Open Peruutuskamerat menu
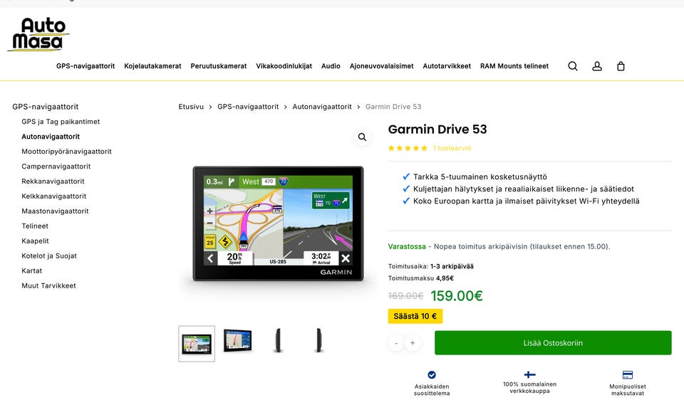Screen dimensions: 684x405 [x=219, y=65]
